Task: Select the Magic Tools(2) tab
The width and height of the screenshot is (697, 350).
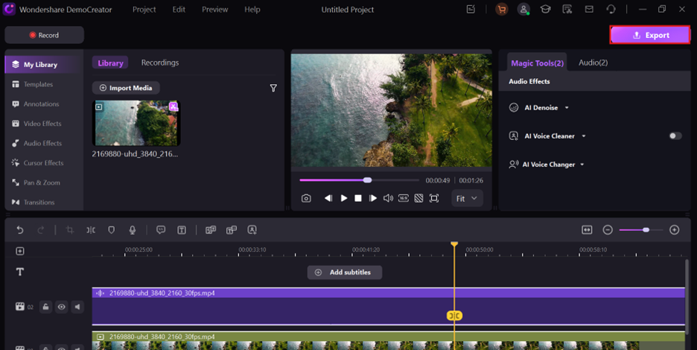Action: pyautogui.click(x=538, y=63)
